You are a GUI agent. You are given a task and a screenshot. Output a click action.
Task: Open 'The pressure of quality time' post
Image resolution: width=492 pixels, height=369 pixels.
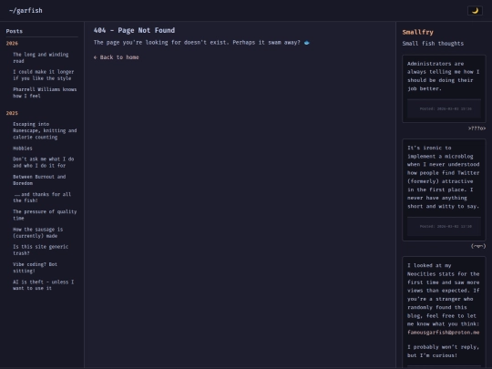pos(45,215)
